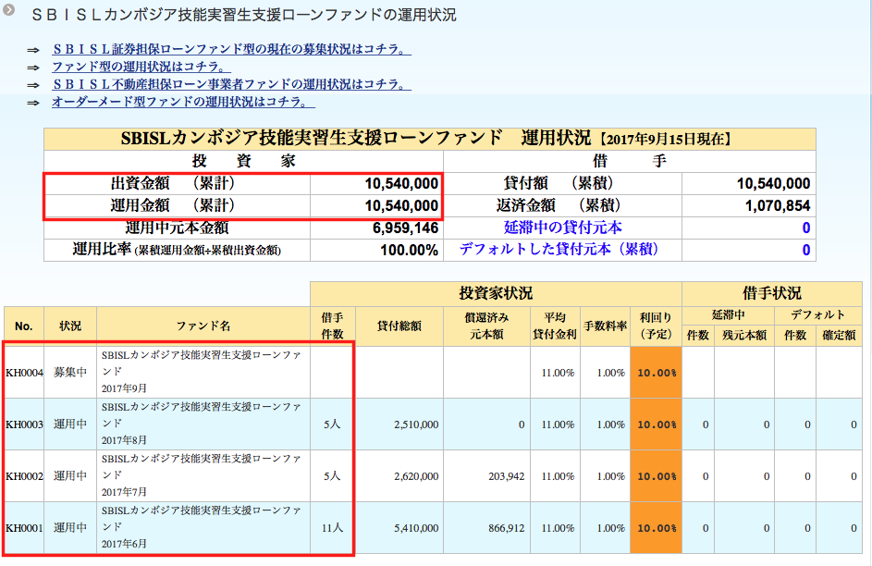Click the fund name dated 2017年8月
Viewport: 872px width, 566px height.
pos(202,424)
